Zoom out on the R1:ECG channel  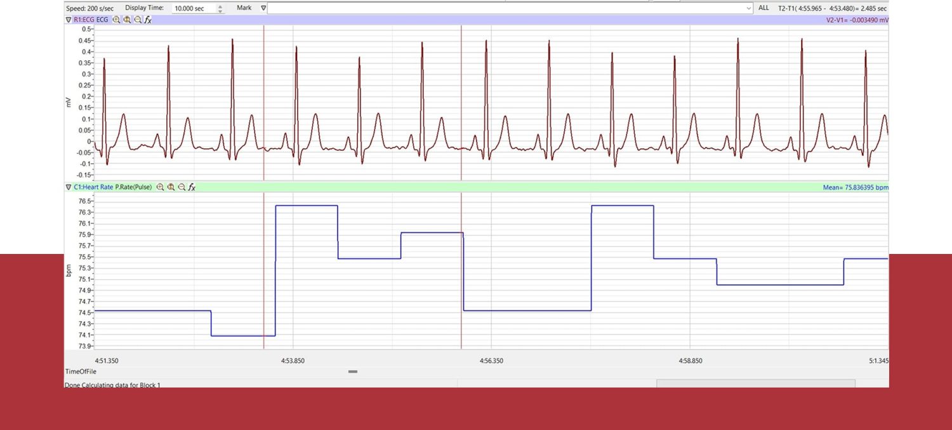click(137, 20)
